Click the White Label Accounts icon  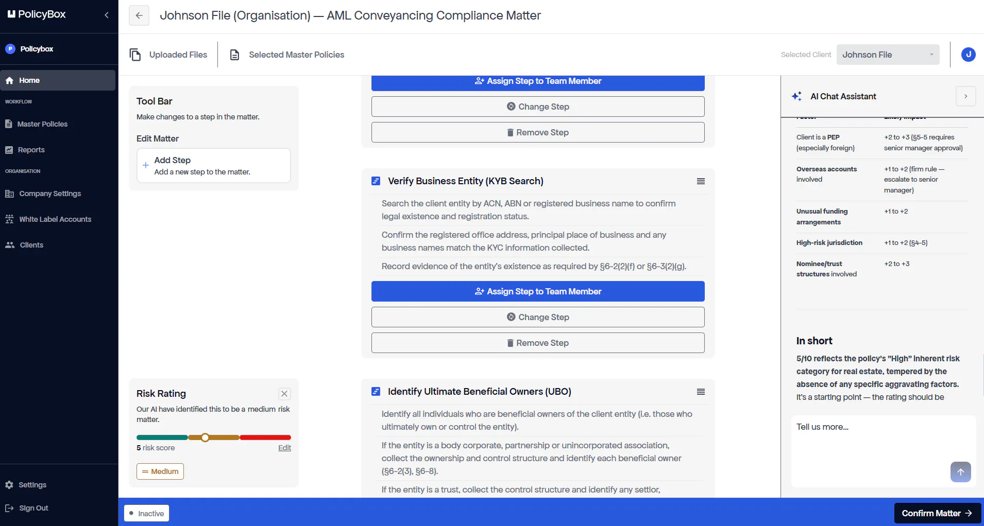(9, 219)
